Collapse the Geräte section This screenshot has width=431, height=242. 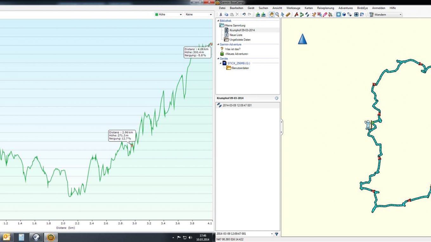point(218,59)
